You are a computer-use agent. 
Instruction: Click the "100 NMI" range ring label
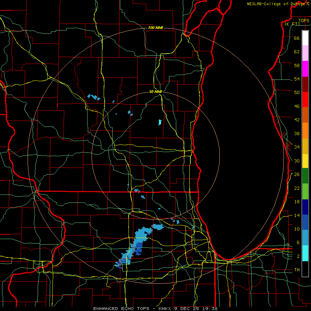155,28
